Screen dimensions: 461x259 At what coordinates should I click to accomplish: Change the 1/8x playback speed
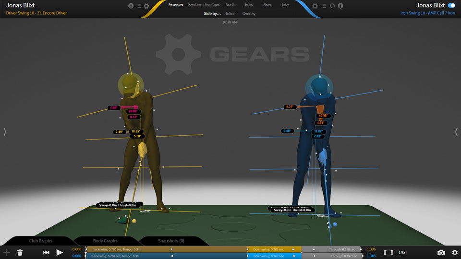[402, 253]
